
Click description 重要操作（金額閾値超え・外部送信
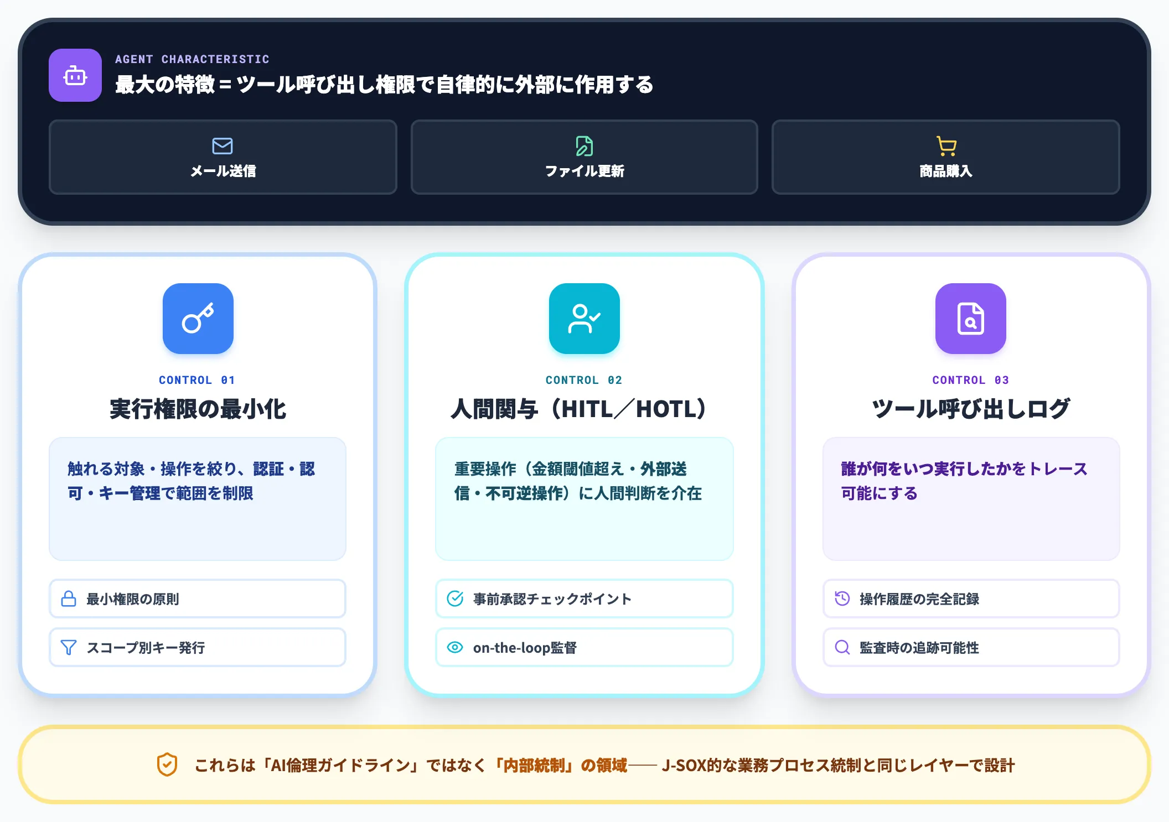pos(578,481)
